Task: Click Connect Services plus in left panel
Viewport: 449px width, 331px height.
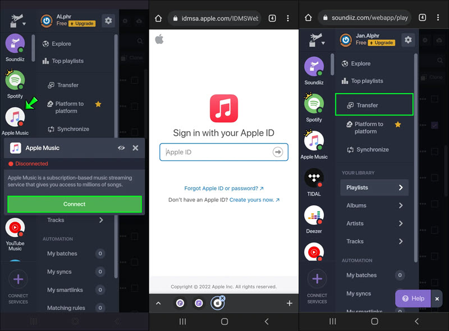Action: [x=18, y=279]
